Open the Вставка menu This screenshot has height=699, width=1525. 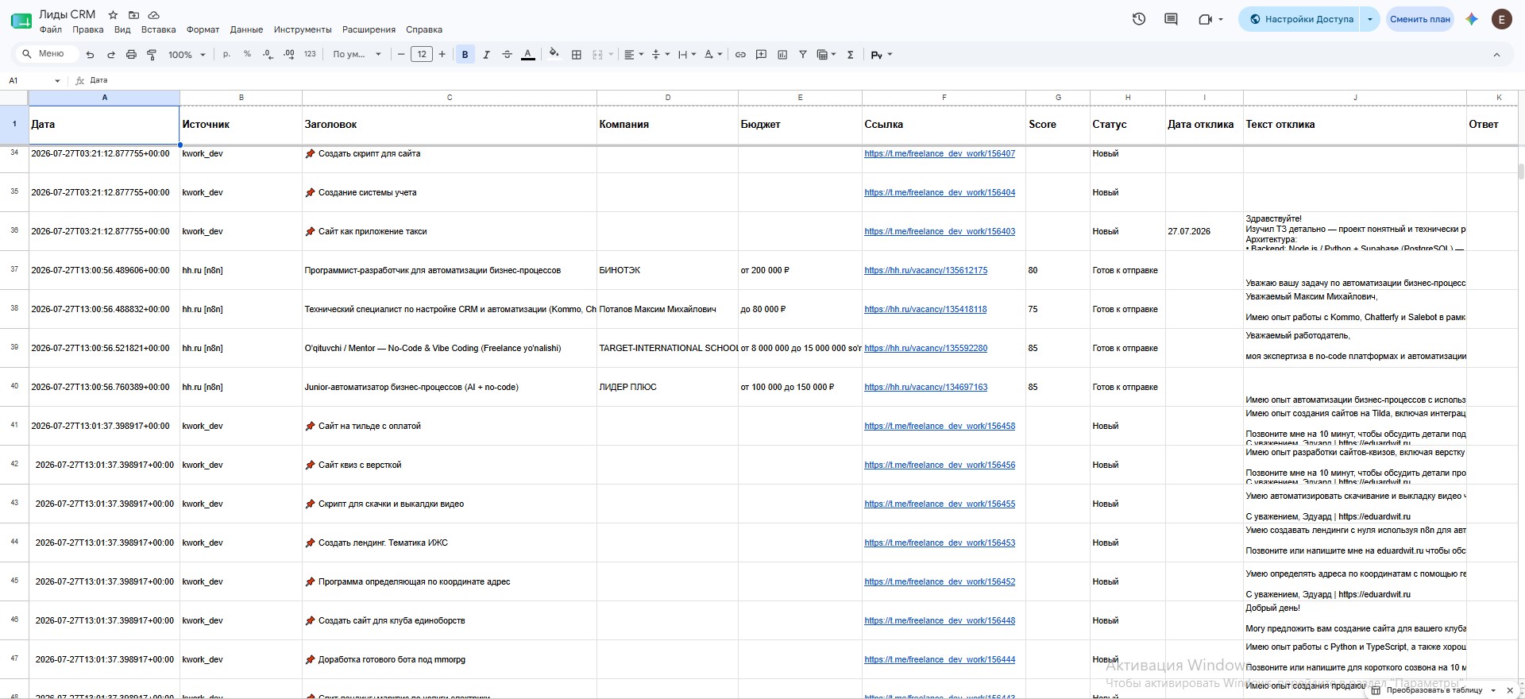tap(159, 29)
